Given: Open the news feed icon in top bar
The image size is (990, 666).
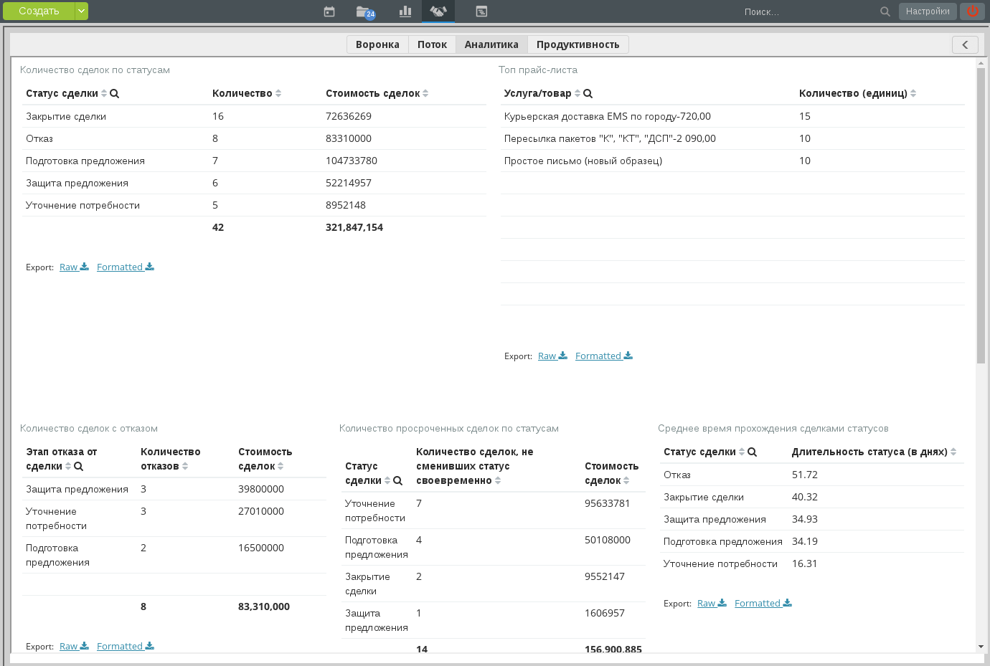Looking at the screenshot, I should click(x=481, y=11).
